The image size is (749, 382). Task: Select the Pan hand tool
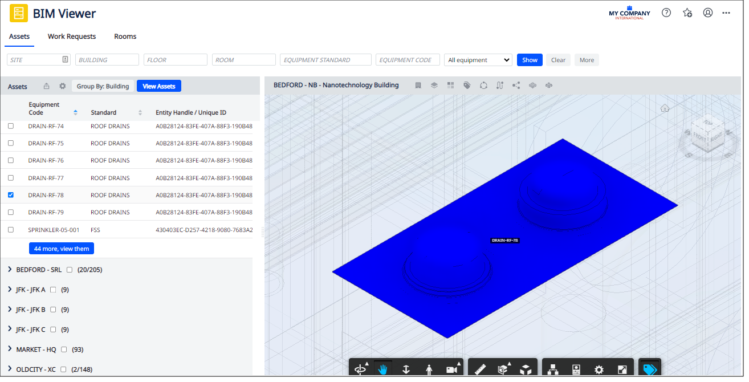(x=382, y=369)
